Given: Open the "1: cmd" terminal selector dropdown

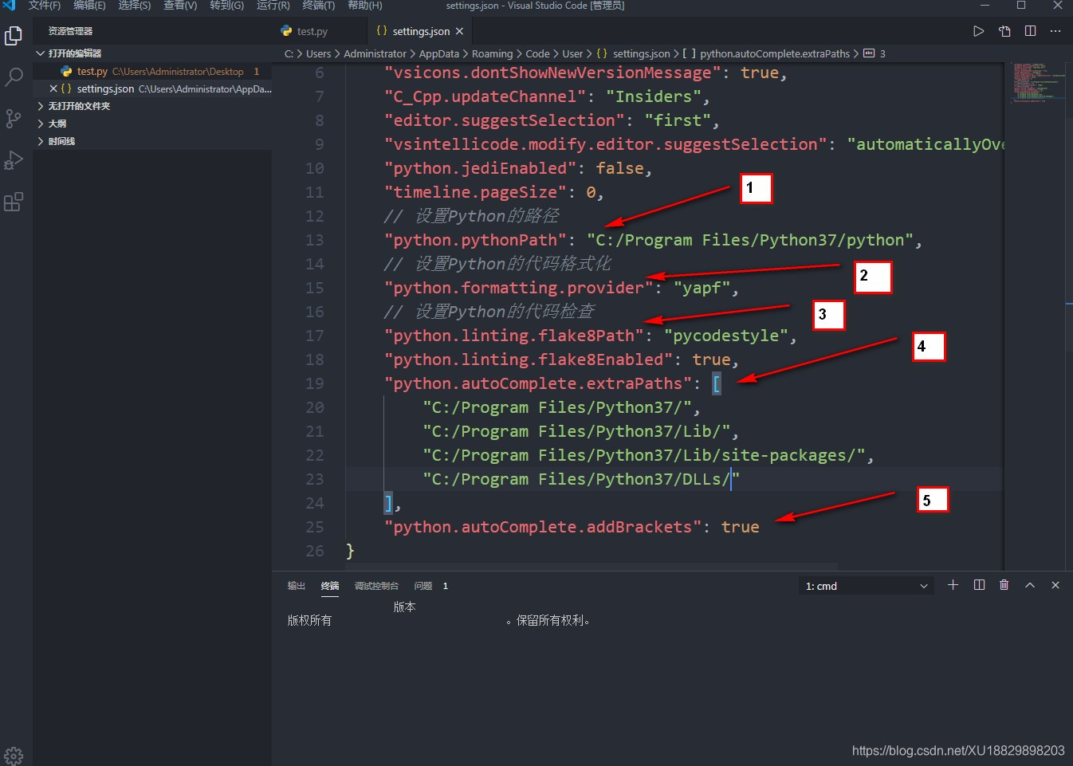Looking at the screenshot, I should (x=866, y=585).
